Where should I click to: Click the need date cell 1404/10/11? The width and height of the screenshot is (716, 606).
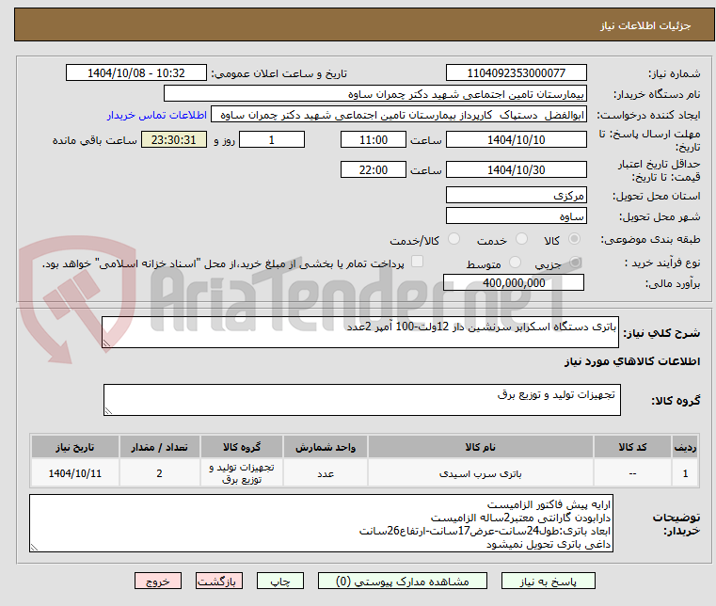click(x=75, y=473)
